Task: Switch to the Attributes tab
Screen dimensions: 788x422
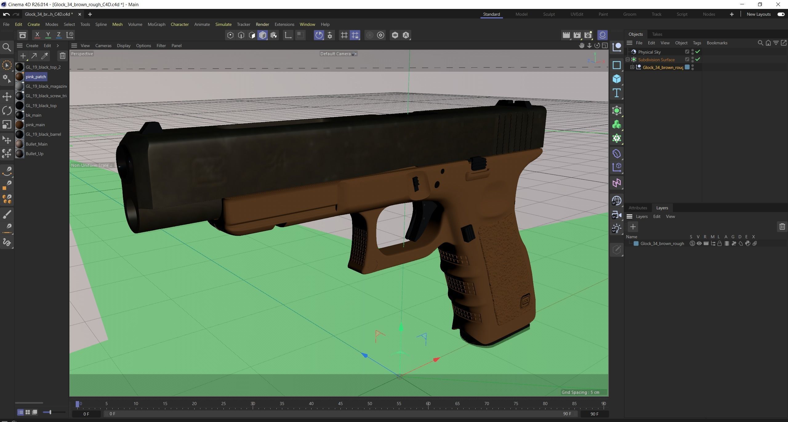Action: [638, 208]
